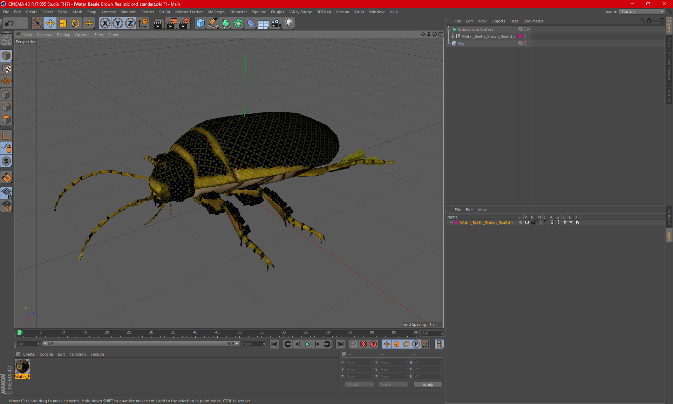Image resolution: width=673 pixels, height=404 pixels.
Task: Click the Apply button
Action: [428, 384]
